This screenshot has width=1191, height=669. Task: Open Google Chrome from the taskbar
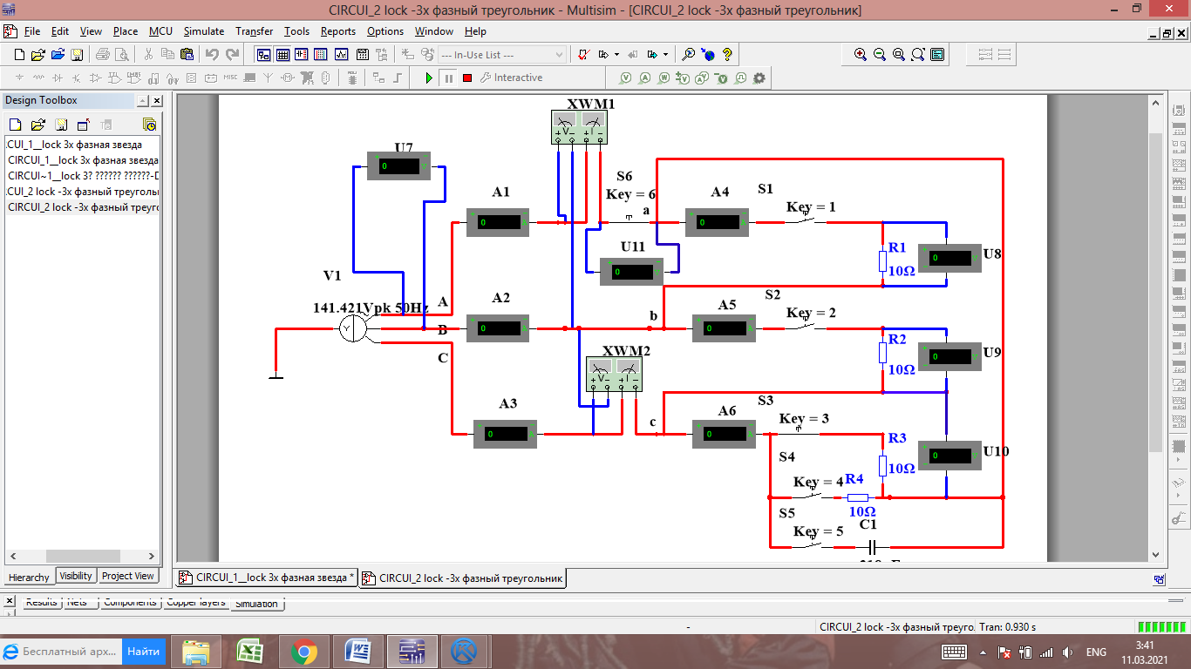point(303,652)
